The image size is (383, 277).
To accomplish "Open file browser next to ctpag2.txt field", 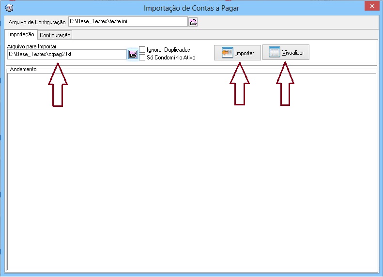I will tap(133, 54).
